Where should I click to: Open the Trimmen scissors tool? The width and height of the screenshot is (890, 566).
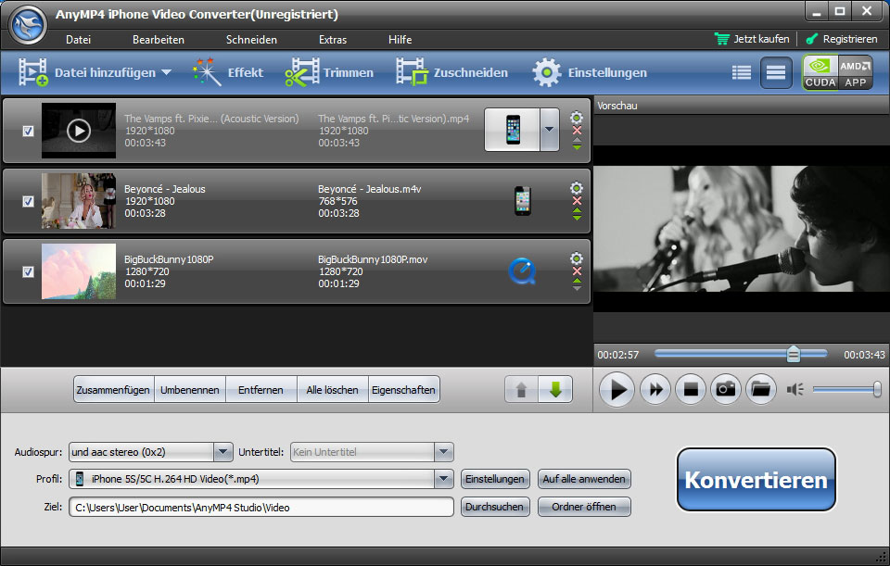click(x=329, y=72)
